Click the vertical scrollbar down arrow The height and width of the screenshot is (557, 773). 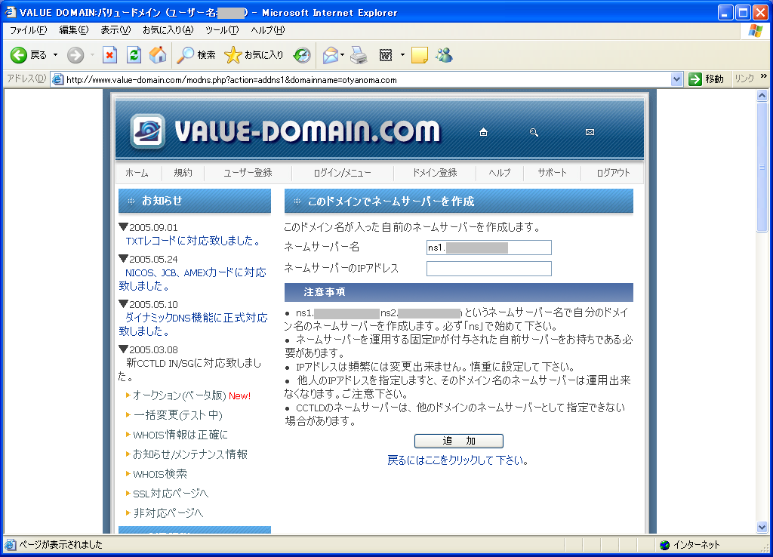point(762,528)
